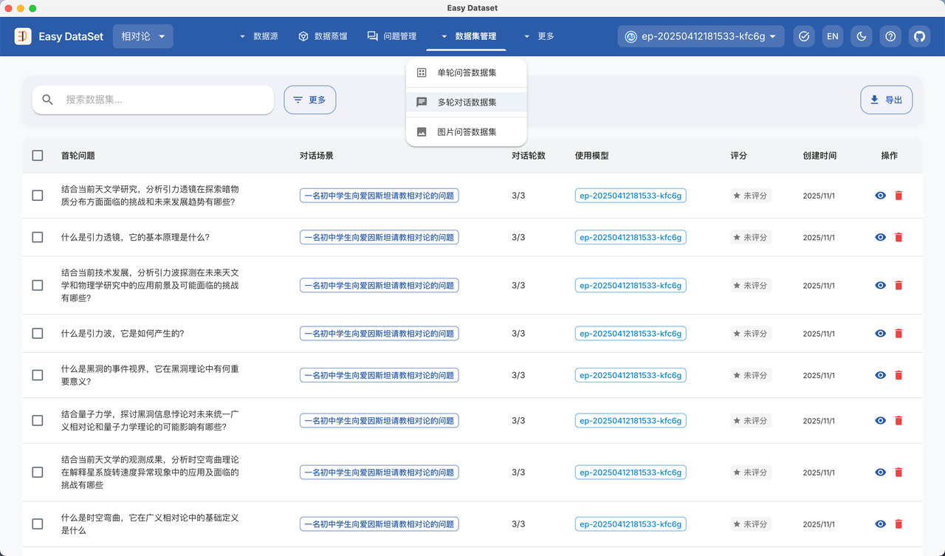Click the 对话场景 column header
Screen dimensions: 945x556
pos(317,156)
